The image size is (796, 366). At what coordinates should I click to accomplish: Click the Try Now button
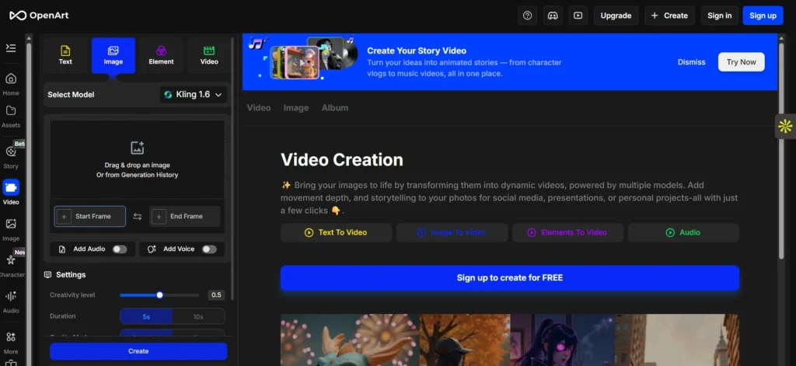741,62
